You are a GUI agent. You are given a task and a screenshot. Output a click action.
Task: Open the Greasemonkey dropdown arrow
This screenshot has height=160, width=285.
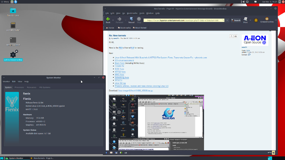pos(276,20)
